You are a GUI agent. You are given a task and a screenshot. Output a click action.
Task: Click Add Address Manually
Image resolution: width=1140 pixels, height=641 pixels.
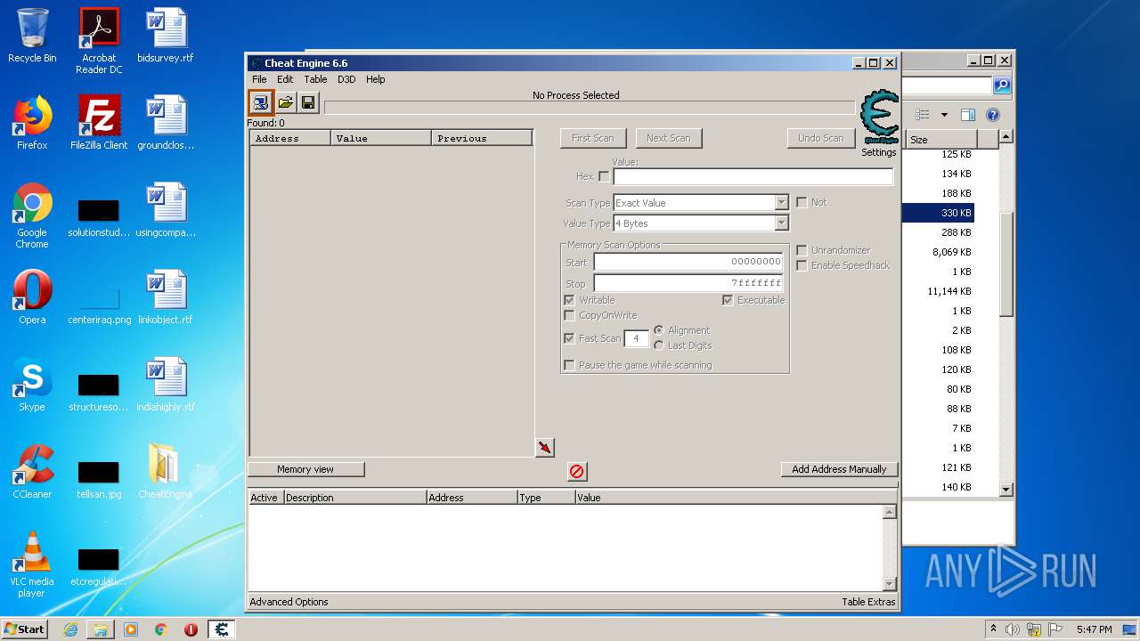click(x=839, y=469)
